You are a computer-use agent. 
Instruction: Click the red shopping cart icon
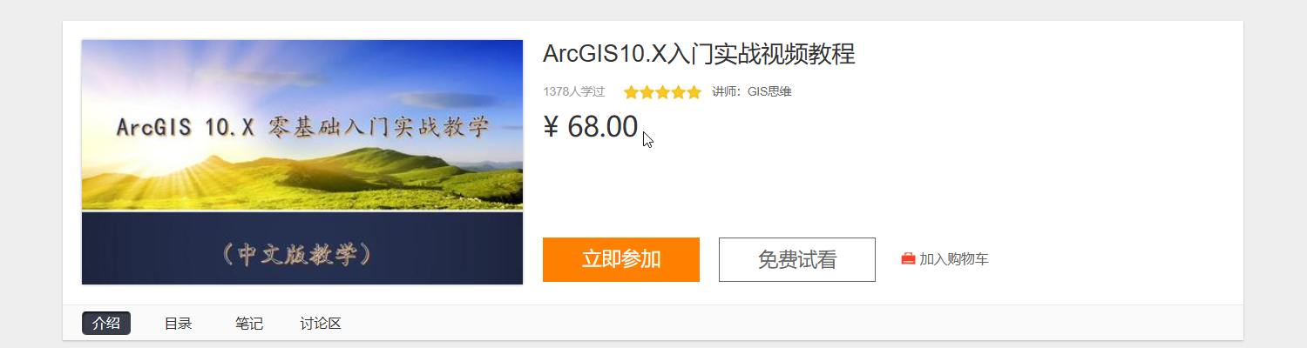(x=908, y=259)
